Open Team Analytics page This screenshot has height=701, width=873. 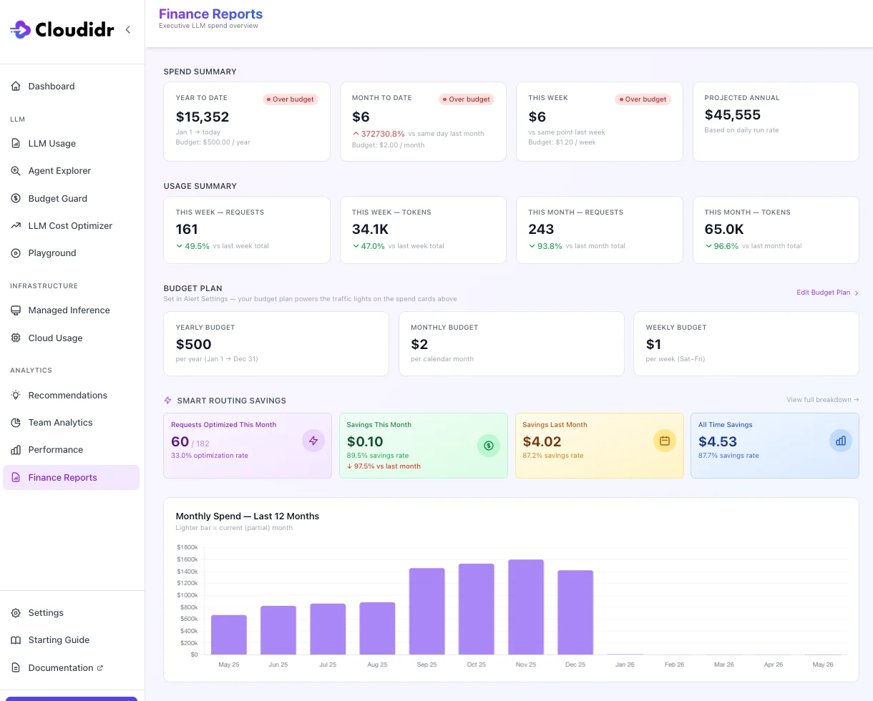(x=71, y=423)
